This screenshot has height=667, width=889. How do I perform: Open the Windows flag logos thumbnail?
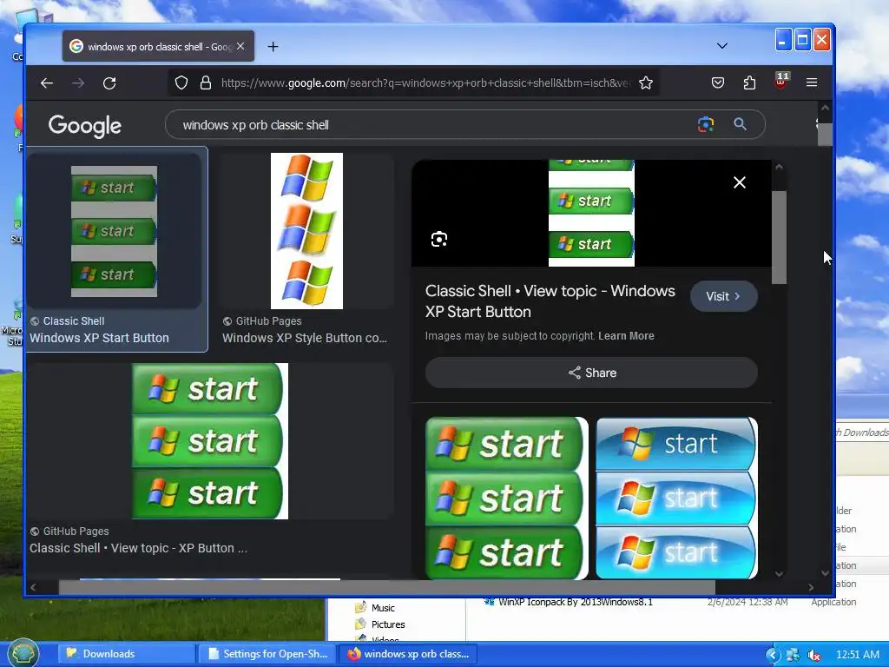[x=306, y=231]
